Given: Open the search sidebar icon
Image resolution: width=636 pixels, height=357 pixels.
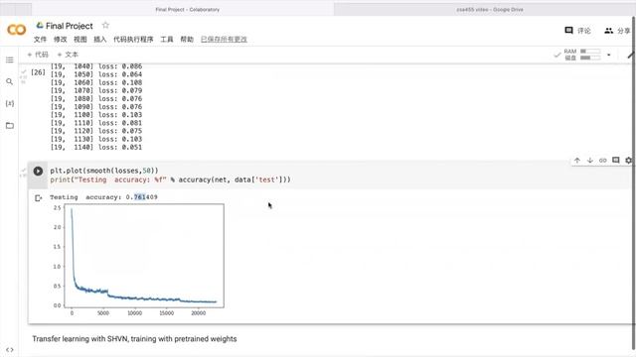Looking at the screenshot, I should 10,81.
